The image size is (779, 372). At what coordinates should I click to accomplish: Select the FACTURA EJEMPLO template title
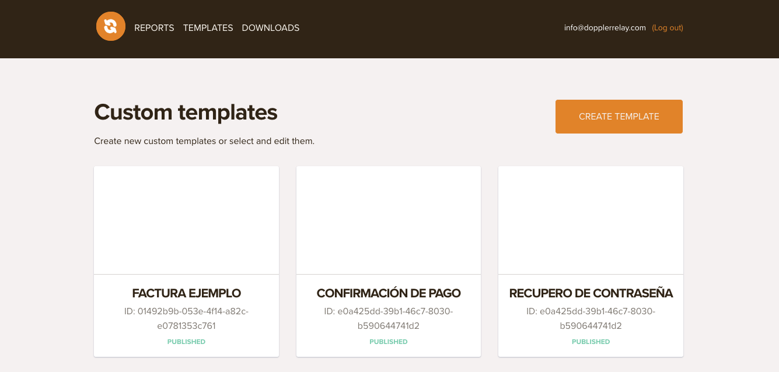[187, 293]
